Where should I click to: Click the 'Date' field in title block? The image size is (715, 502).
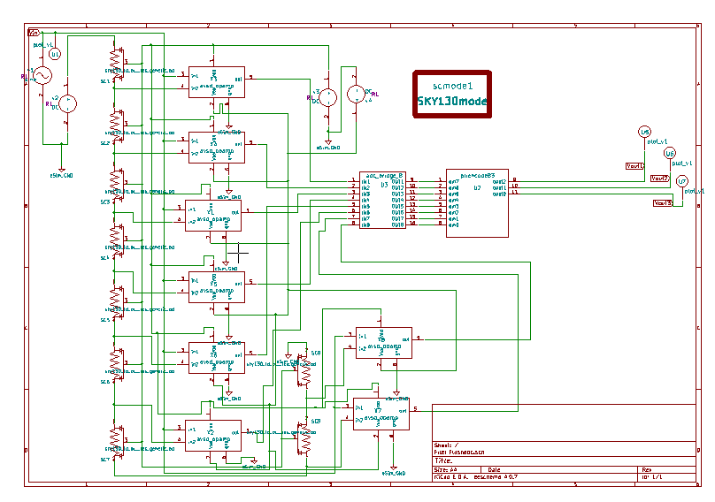(495, 469)
